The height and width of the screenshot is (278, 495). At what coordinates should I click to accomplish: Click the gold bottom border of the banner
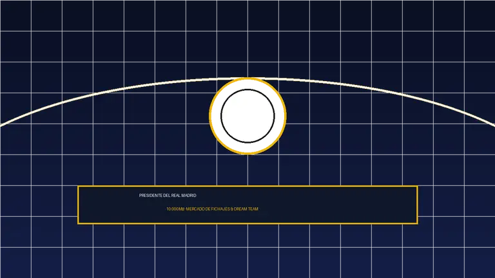click(247, 223)
